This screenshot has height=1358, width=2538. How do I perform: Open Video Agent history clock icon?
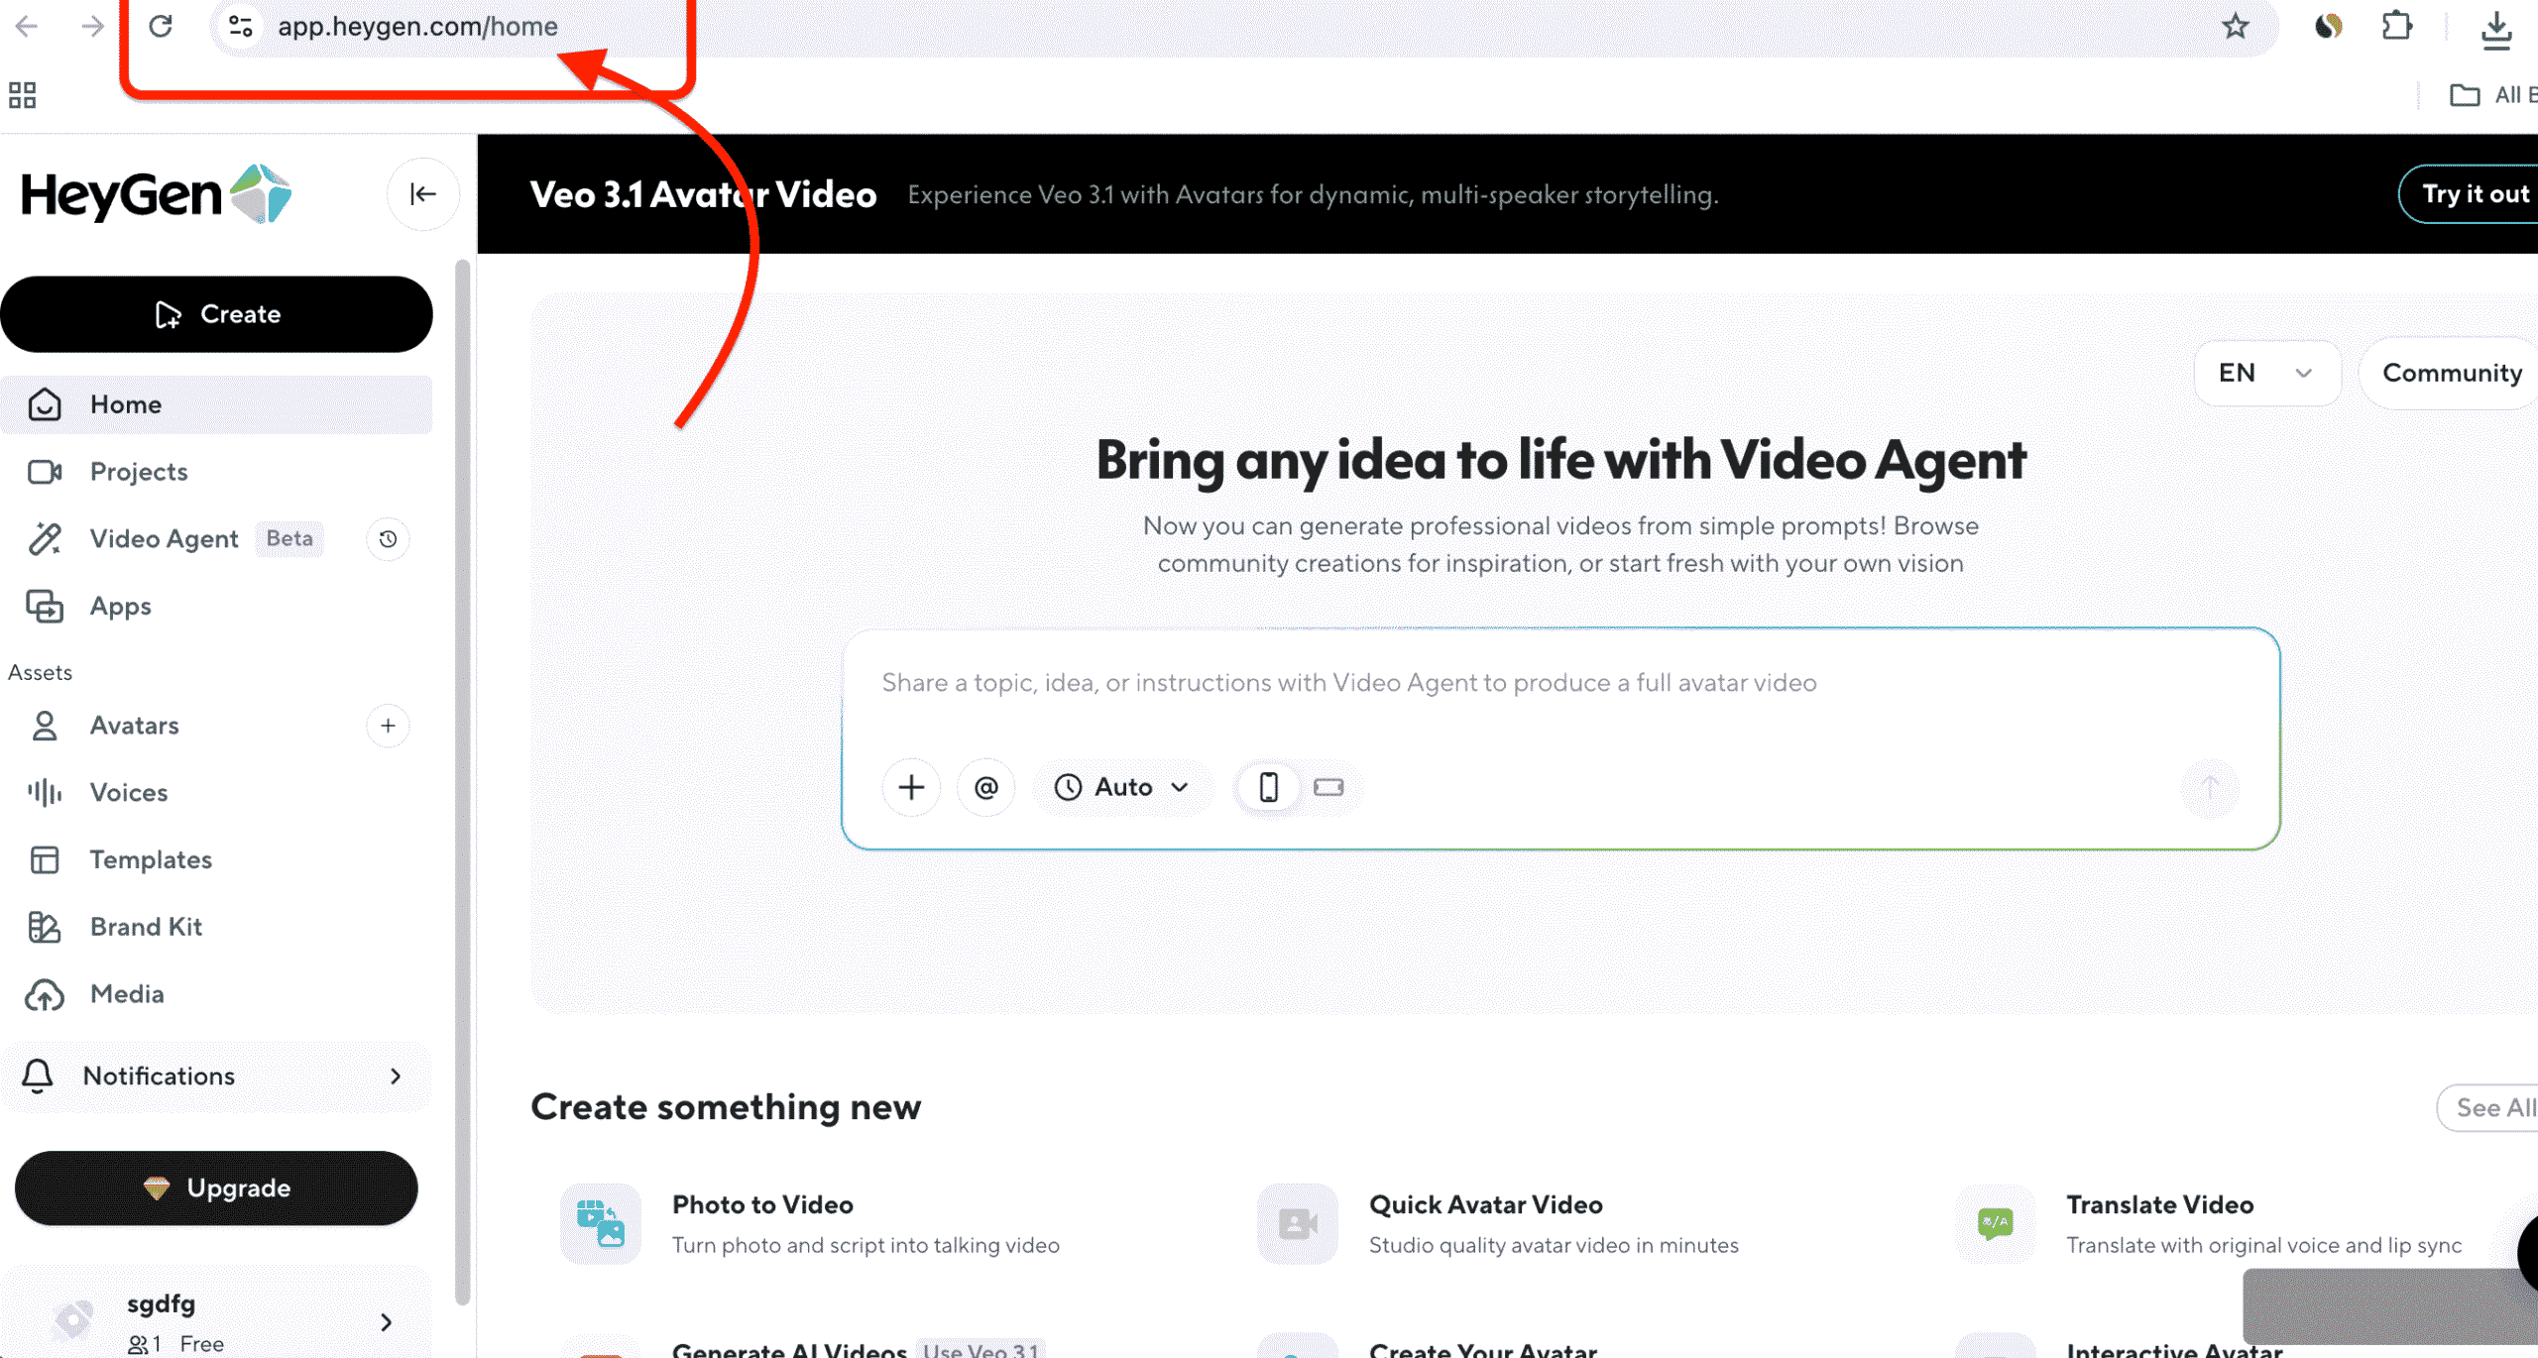click(x=388, y=539)
